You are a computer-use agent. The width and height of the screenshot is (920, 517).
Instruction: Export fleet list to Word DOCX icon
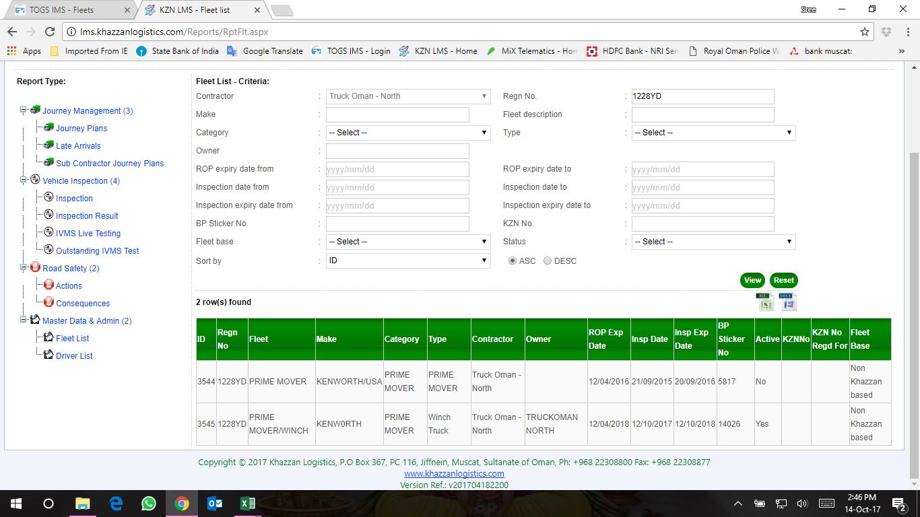coord(787,302)
